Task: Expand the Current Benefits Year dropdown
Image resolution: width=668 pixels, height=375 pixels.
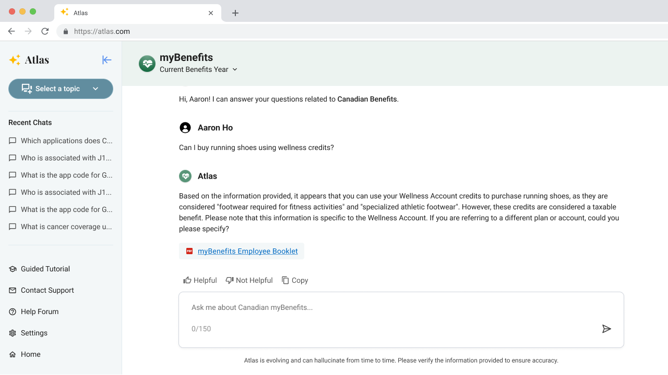Action: pyautogui.click(x=199, y=69)
